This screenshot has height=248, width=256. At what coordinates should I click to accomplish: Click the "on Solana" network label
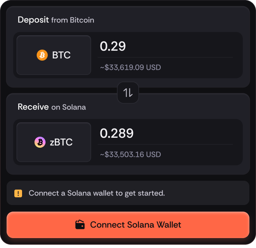pos(69,107)
